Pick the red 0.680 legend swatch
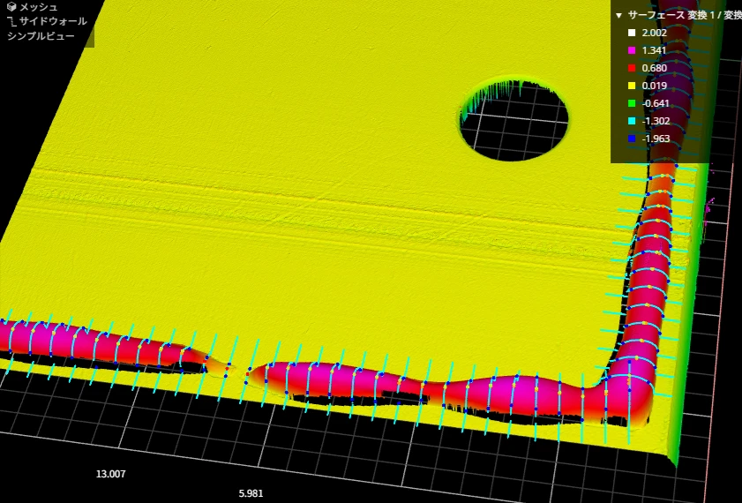 coord(632,68)
